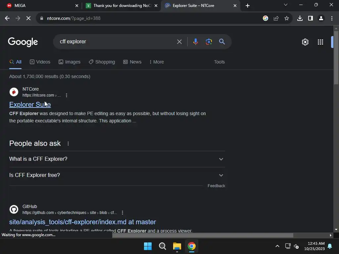Click the Feedback link

(217, 186)
